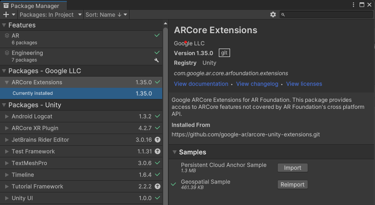Click the Engineering feature layers icon

pos(7,53)
